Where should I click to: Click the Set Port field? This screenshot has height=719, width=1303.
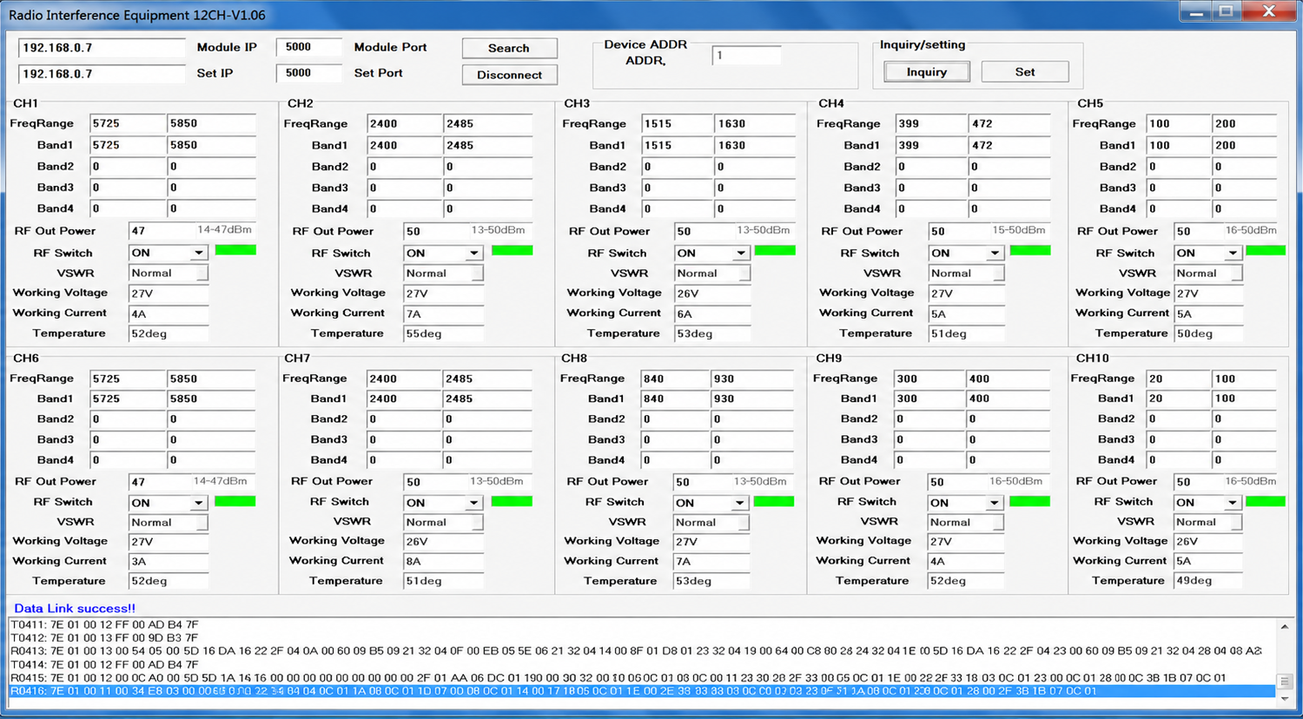(x=308, y=73)
